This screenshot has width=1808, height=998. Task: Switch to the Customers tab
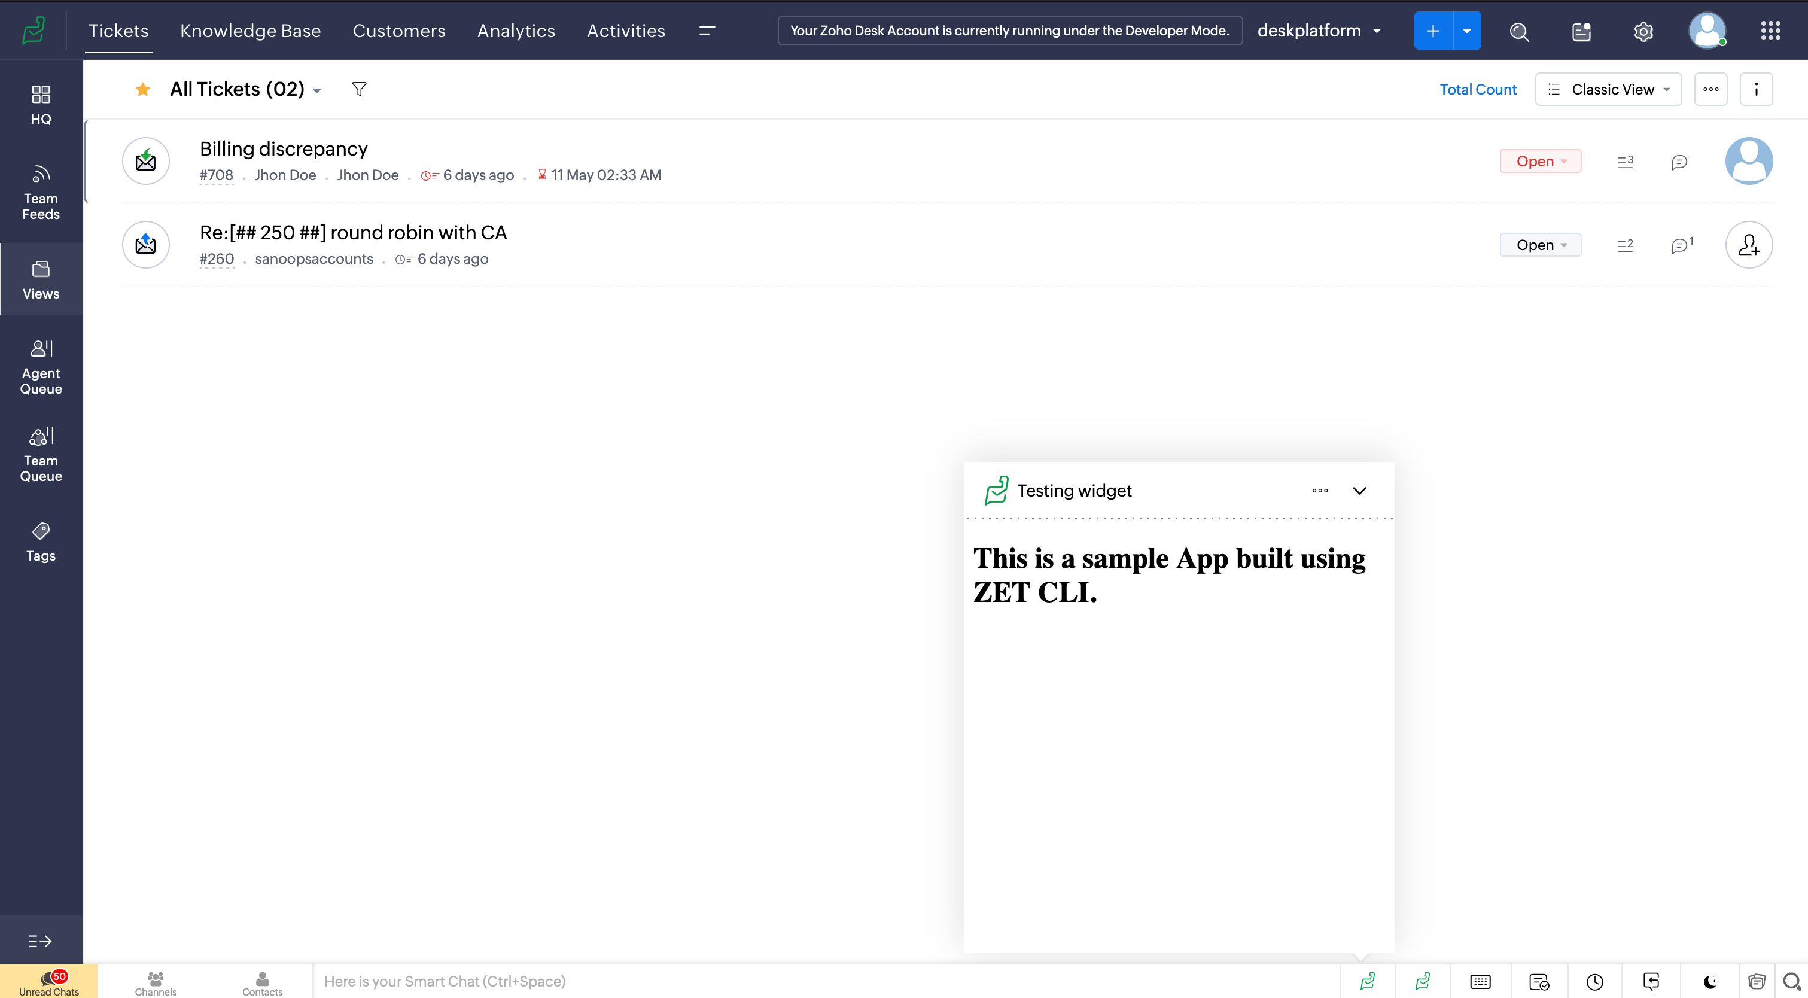(398, 30)
